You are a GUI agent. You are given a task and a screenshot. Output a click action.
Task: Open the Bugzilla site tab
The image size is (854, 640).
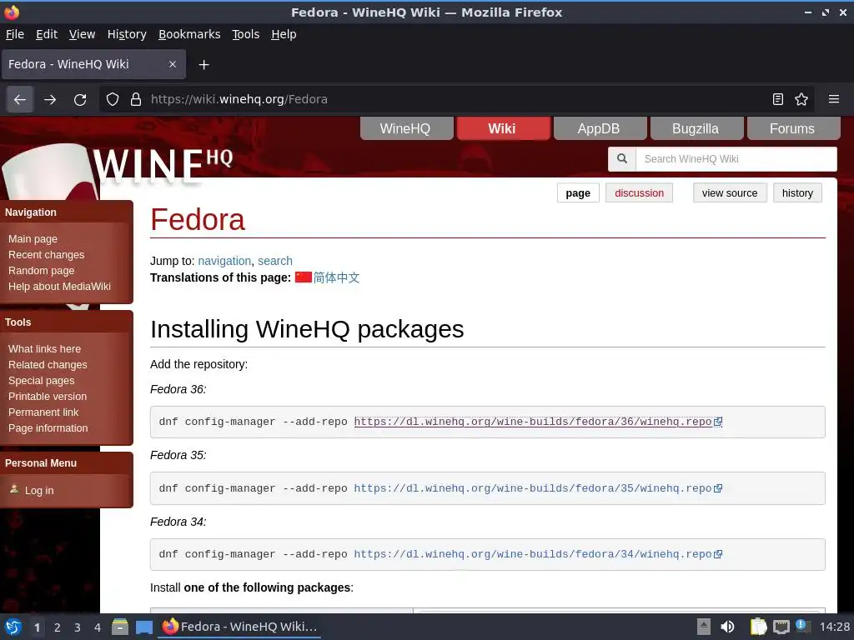pos(696,129)
